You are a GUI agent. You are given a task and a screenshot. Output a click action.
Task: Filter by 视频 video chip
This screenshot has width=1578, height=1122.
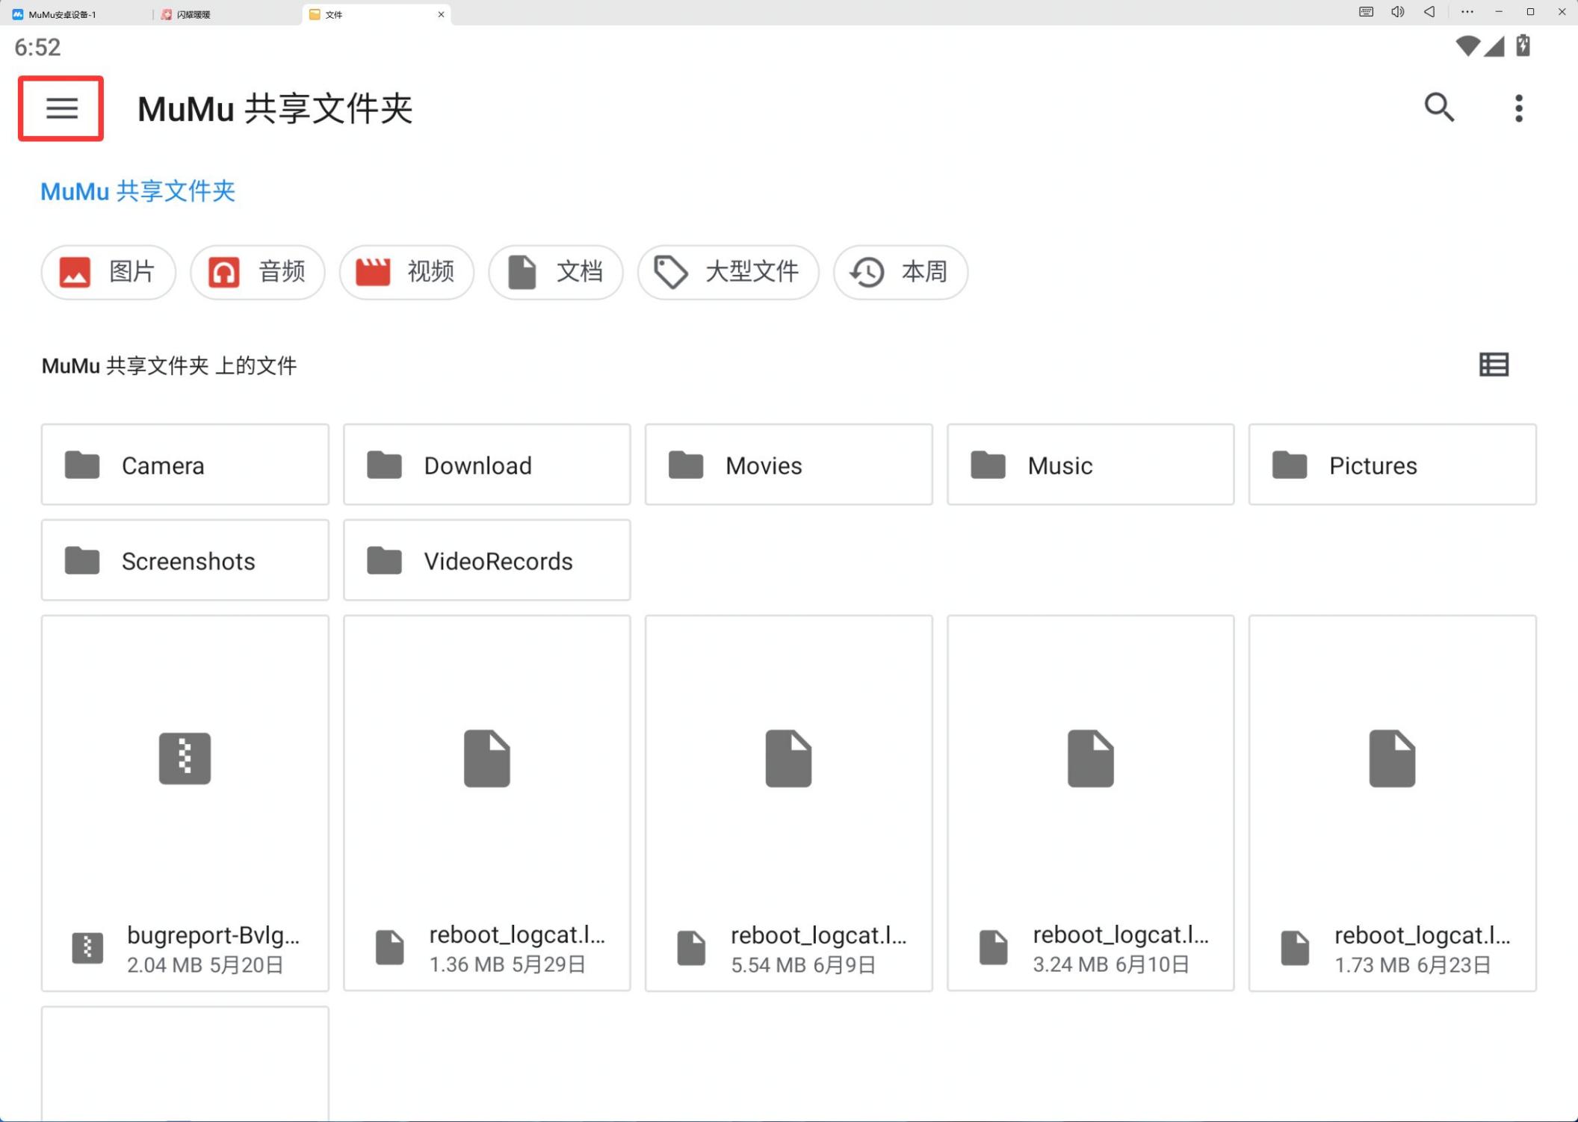(406, 272)
